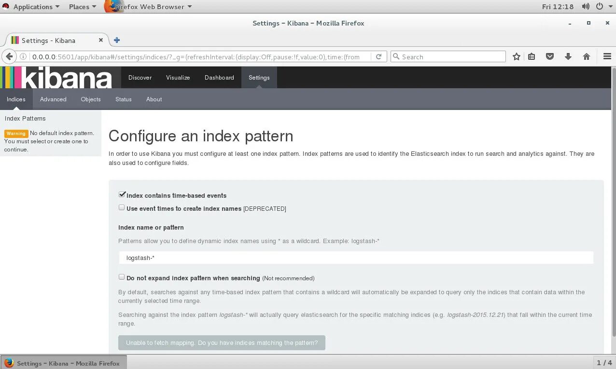Click the Firefox Search box
Viewport: 616px width, 369px height.
click(x=448, y=56)
